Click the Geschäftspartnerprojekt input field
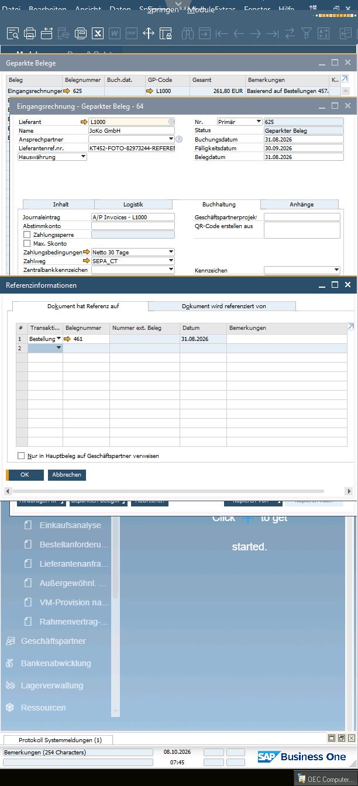 tap(302, 217)
